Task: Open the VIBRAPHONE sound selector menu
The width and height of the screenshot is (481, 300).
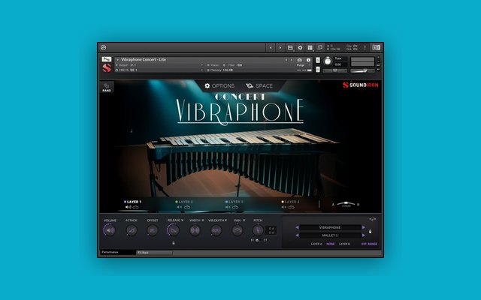Action: click(330, 227)
